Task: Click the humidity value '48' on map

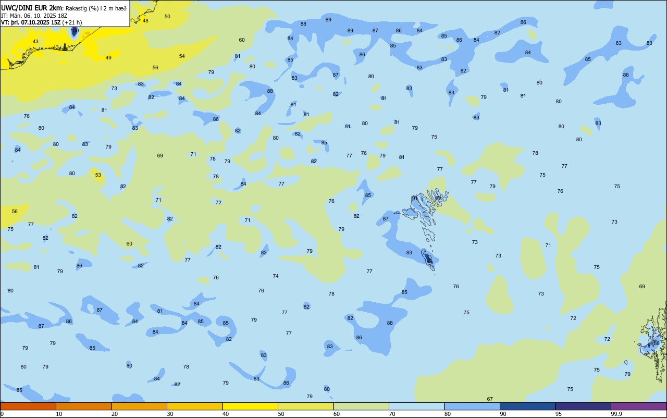Action: (145, 21)
